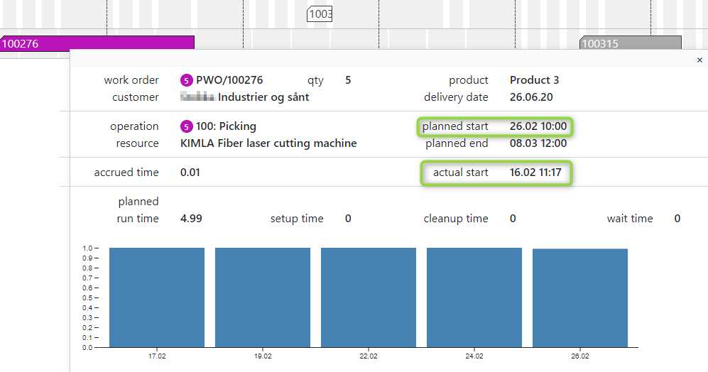Select the gray 100315 Gantt bar
Screen dimensions: 708x372
[x=630, y=43]
